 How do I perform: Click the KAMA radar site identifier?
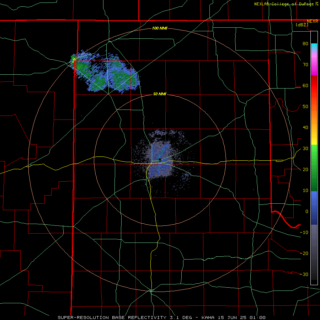click(208, 318)
